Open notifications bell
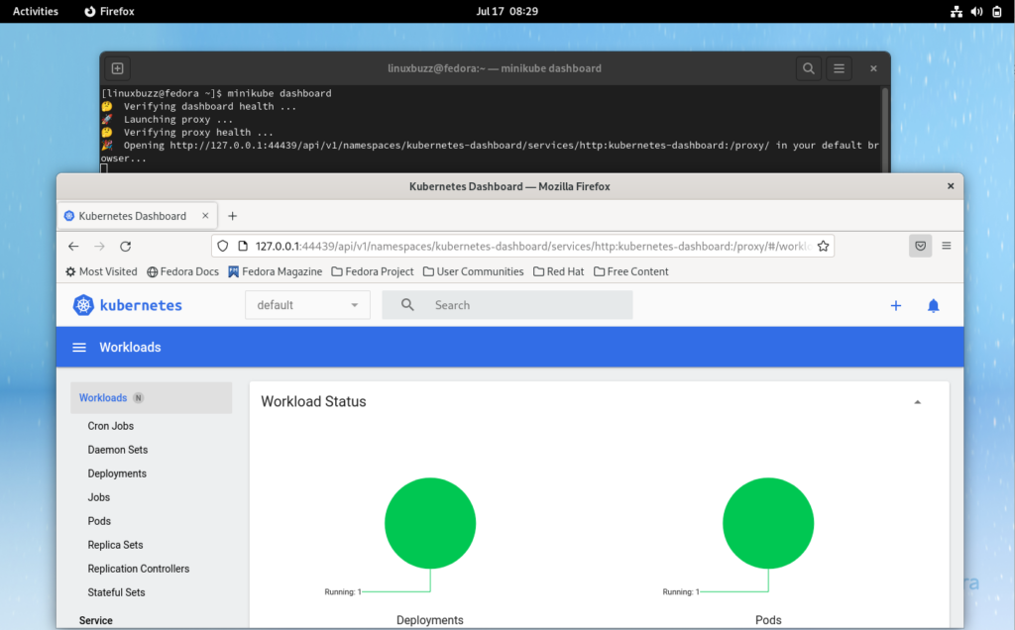This screenshot has width=1015, height=630. click(934, 305)
